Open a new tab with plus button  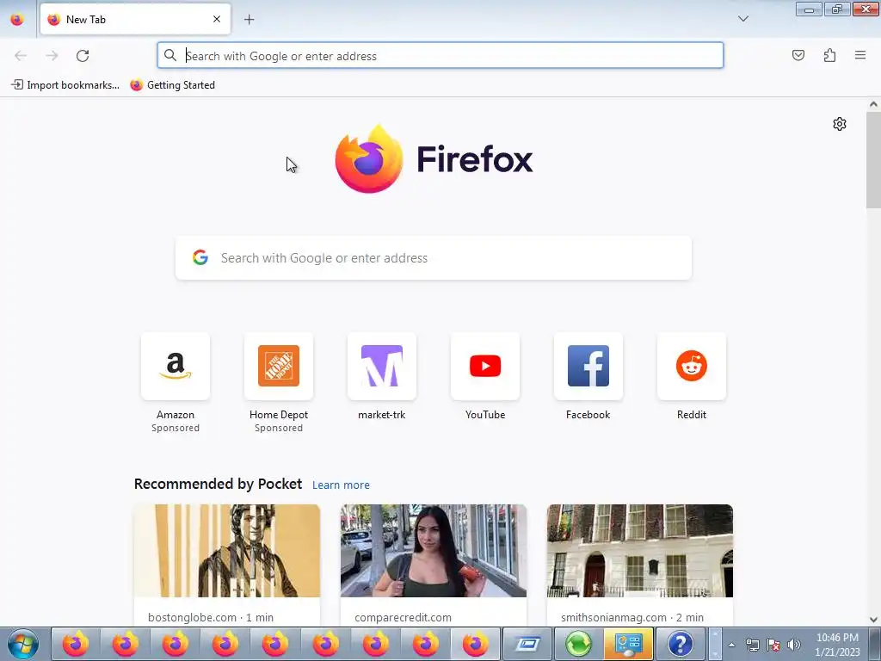pos(249,20)
